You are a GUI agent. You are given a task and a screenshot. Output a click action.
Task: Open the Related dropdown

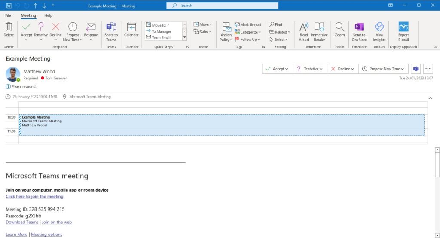(x=280, y=32)
